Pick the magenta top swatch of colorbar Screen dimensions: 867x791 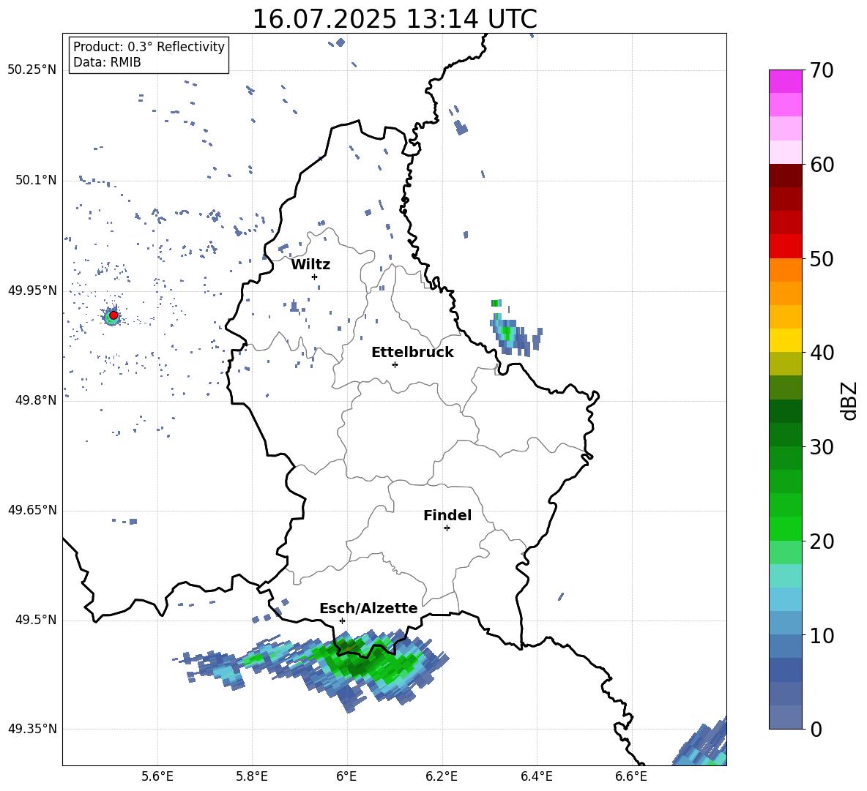point(785,81)
